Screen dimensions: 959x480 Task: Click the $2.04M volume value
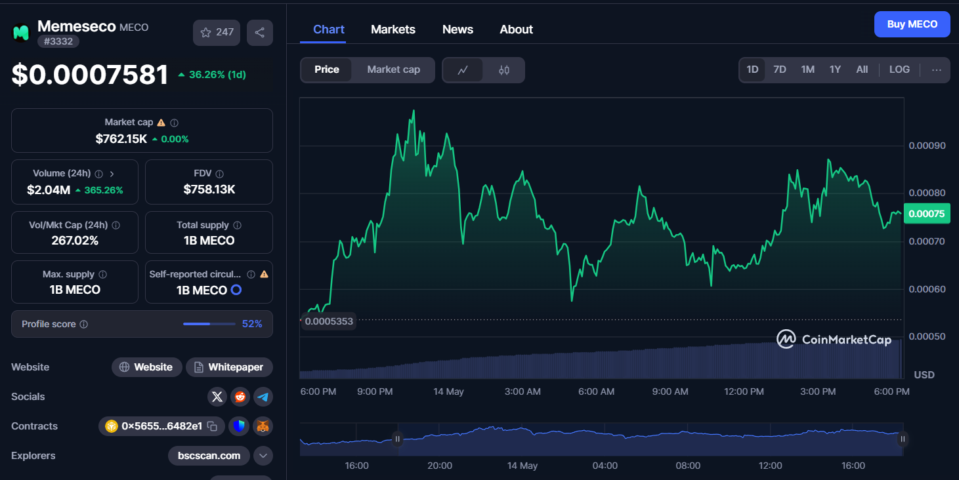click(x=49, y=190)
